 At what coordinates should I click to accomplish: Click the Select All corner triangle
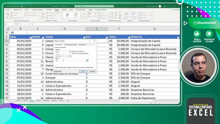pos(7,29)
